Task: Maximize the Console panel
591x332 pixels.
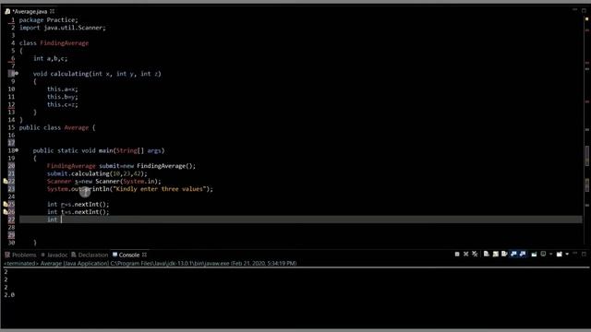Action: pos(584,255)
